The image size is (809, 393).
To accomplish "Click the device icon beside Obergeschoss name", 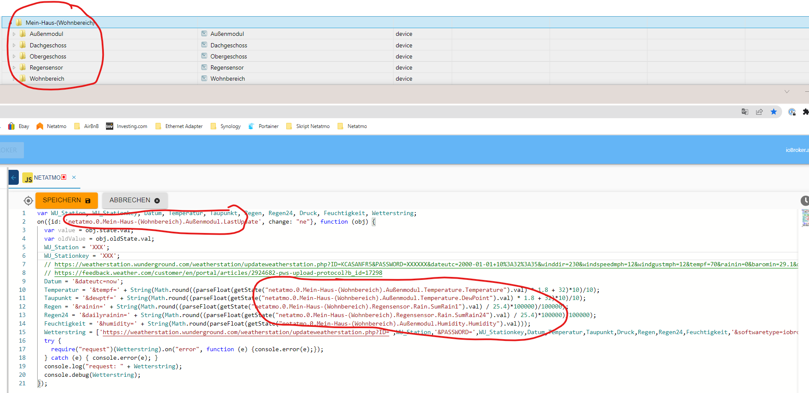I will 204,56.
